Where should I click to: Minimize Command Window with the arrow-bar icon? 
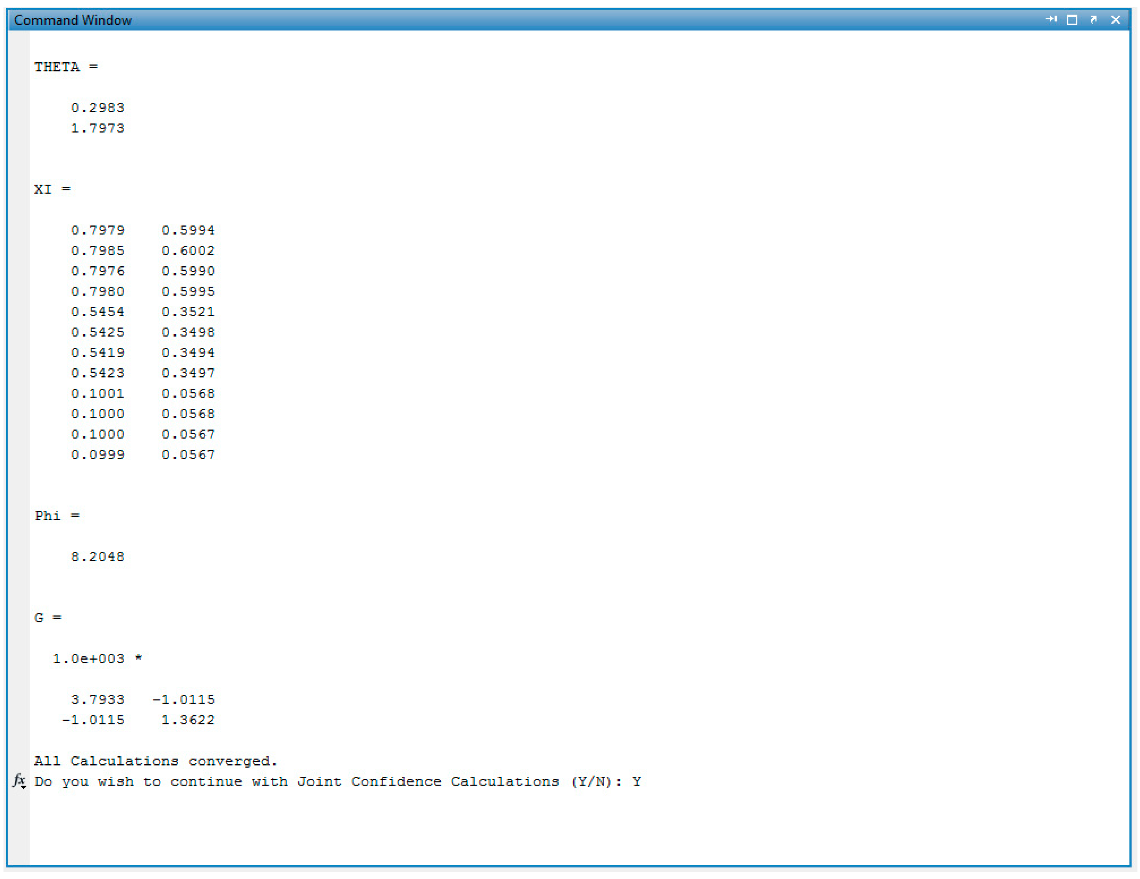coord(1051,19)
